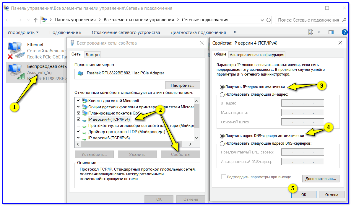This screenshot has height=206, width=351.
Task: Select 'IP версии 4 (TCP/IPv4)' list item
Action: 109,119
